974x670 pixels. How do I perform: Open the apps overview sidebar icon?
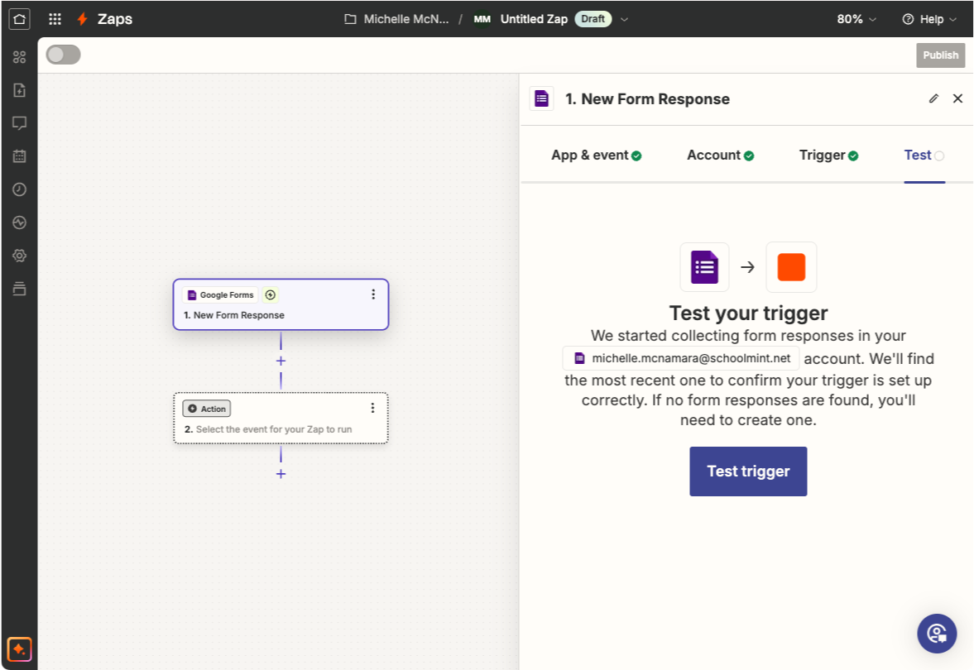19,57
